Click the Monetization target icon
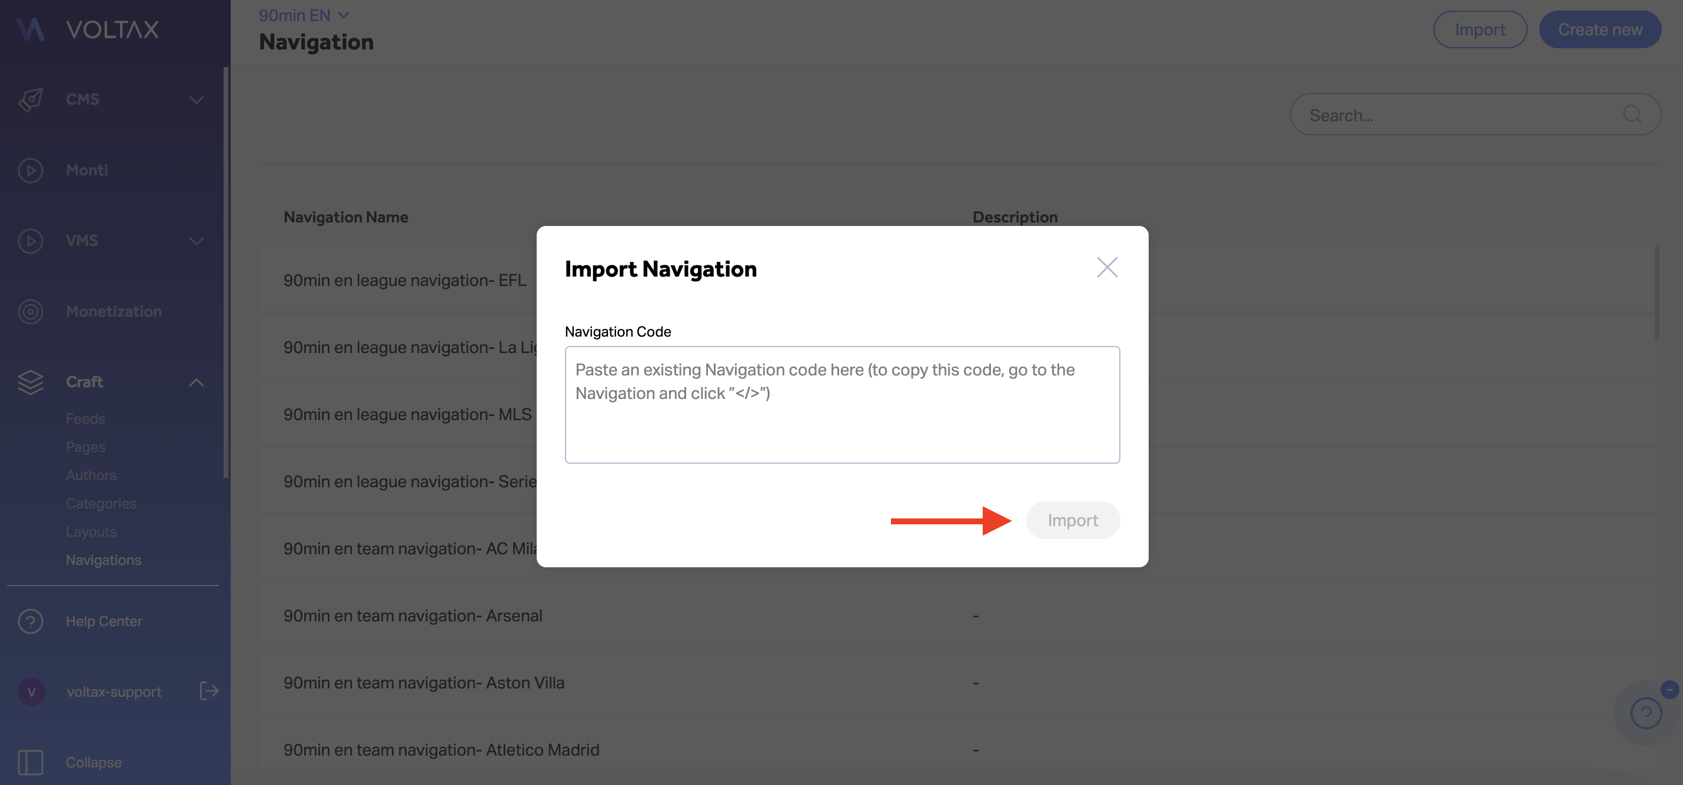The image size is (1683, 785). tap(30, 311)
